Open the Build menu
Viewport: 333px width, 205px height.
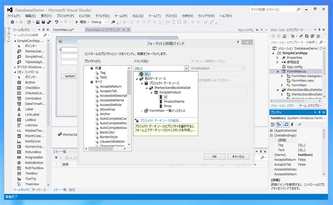85,16
